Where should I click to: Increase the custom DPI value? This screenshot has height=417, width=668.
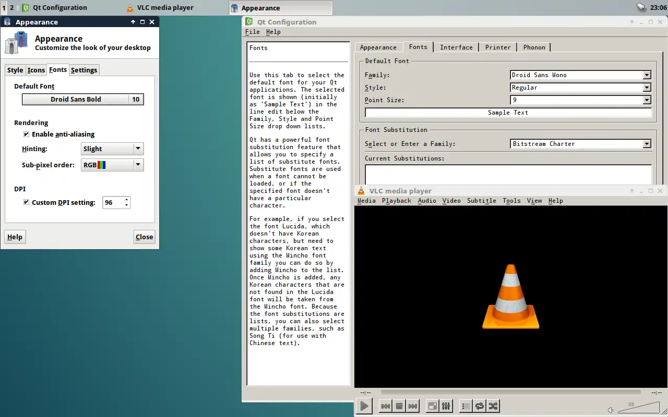click(x=126, y=200)
